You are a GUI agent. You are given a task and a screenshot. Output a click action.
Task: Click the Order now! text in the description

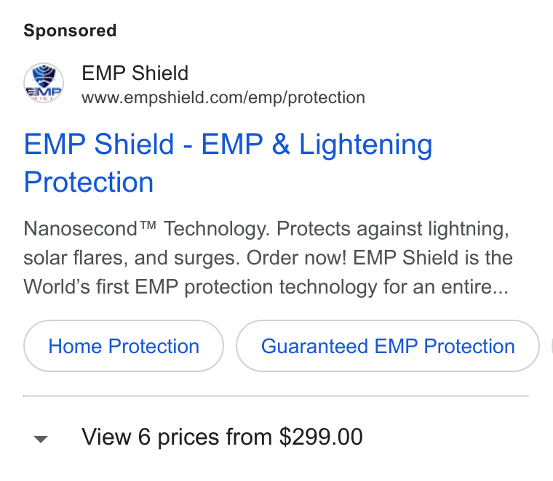296,258
